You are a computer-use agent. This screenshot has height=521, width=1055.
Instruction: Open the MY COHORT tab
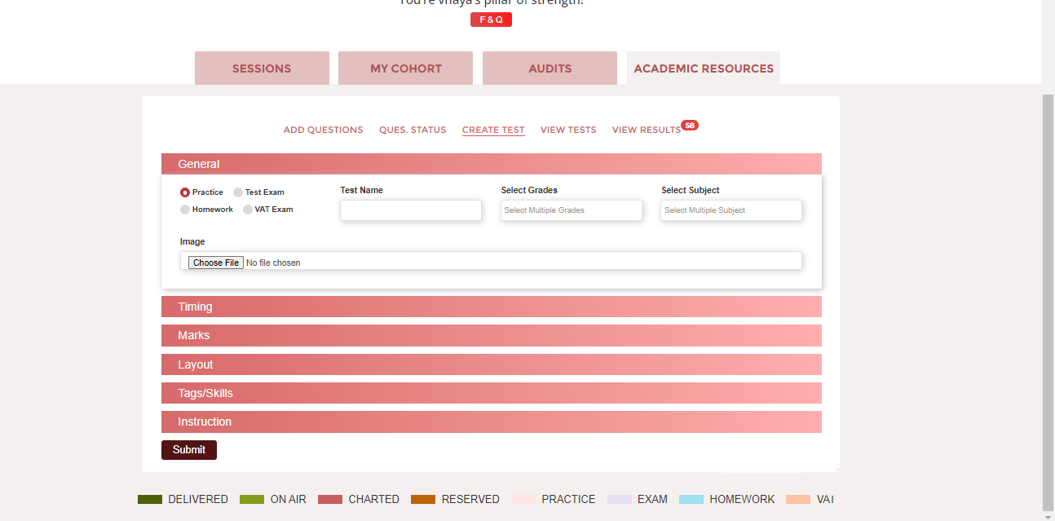pos(405,68)
